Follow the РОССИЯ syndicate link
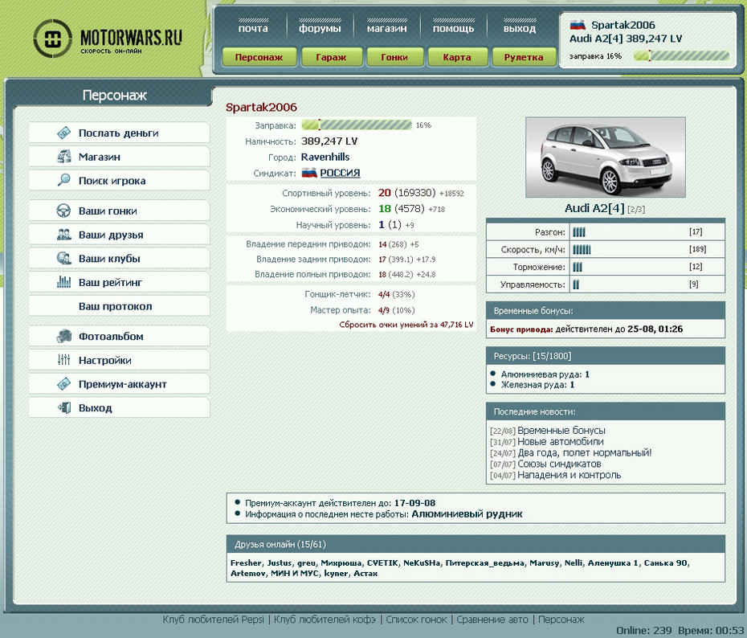This screenshot has height=638, width=747. [340, 173]
